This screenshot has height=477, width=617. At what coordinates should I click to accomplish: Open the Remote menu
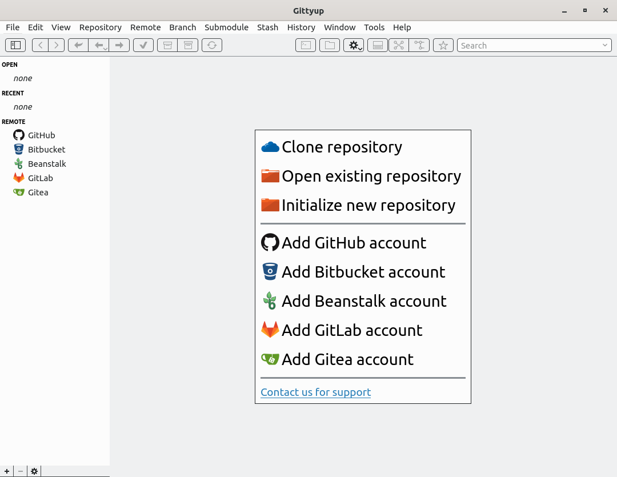click(x=146, y=27)
